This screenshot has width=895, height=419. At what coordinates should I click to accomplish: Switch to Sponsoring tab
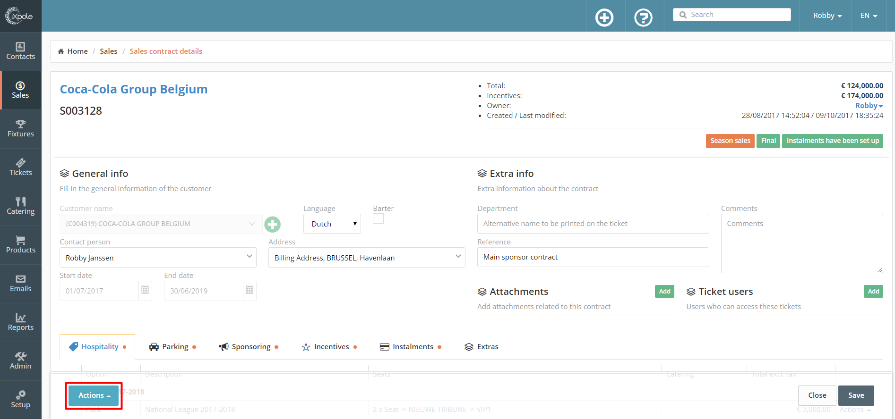point(249,347)
